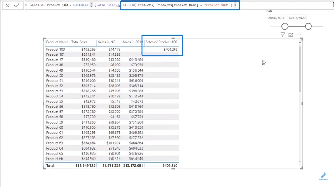The width and height of the screenshot is (334, 187).
Task: Commit the DAX formula with checkmark icon
Action: click(16, 5)
